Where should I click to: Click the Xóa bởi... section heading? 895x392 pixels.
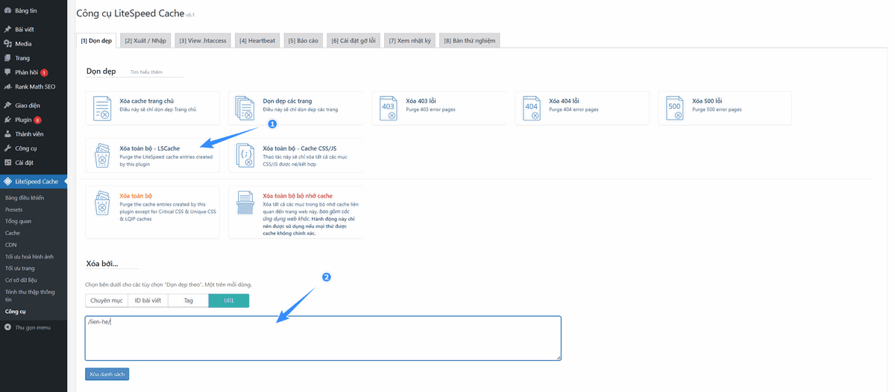102,264
